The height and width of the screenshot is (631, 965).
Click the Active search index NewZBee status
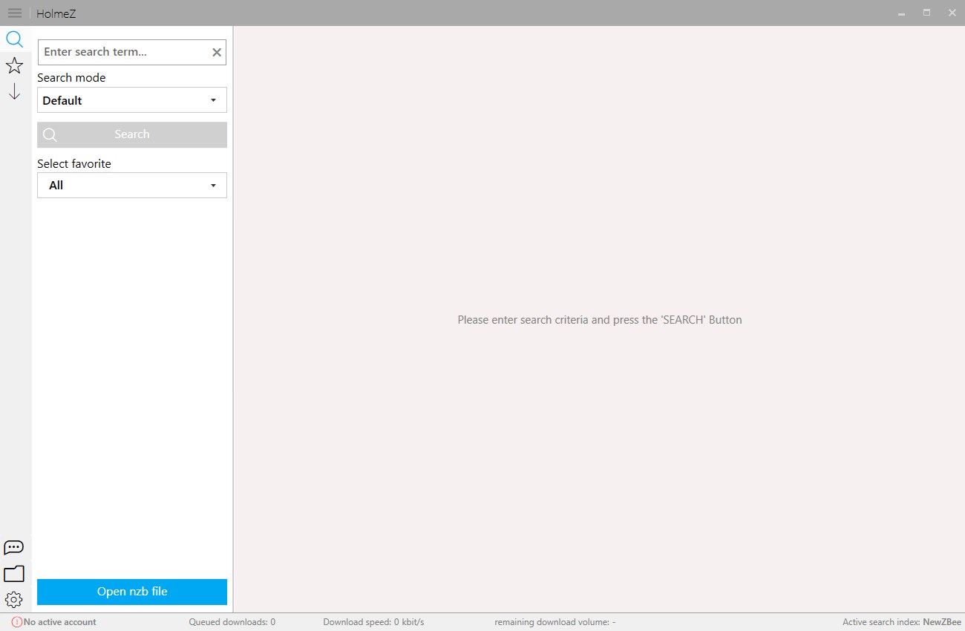click(900, 621)
